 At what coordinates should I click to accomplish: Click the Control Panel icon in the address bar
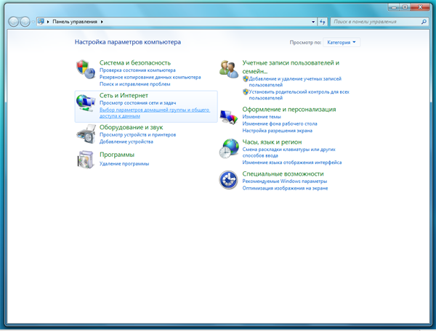click(41, 21)
